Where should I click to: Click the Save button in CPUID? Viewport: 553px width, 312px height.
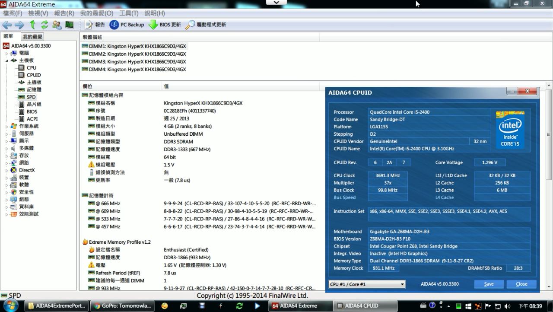point(489,284)
